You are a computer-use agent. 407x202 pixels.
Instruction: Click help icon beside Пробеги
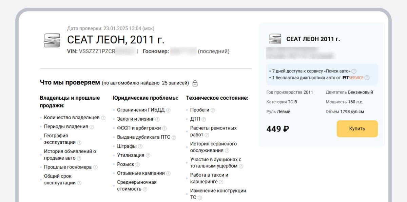pyautogui.click(x=213, y=110)
